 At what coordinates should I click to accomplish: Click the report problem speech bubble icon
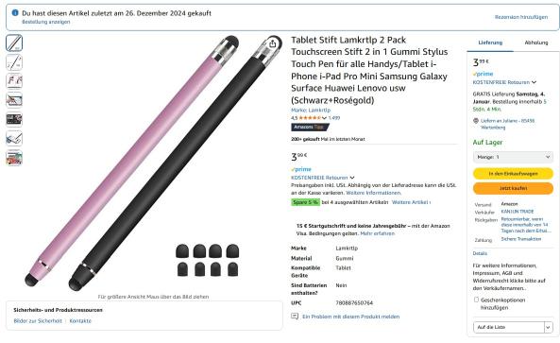coord(295,317)
